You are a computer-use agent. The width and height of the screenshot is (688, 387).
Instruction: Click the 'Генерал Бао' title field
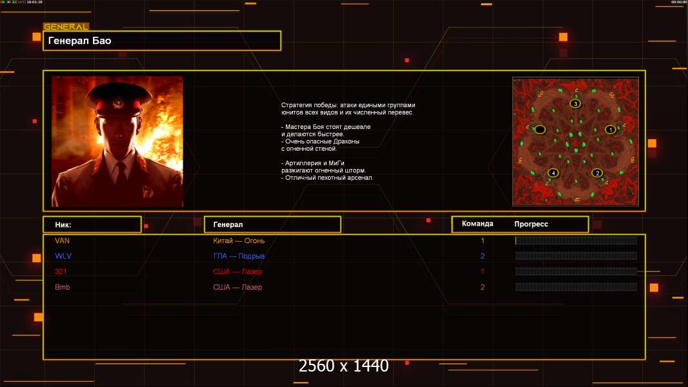click(162, 41)
